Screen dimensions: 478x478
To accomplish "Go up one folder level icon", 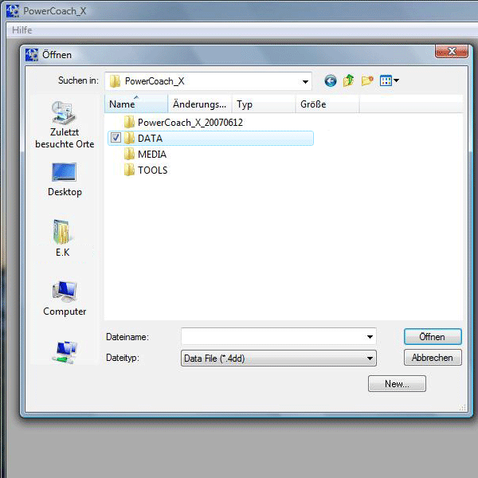I will (348, 80).
